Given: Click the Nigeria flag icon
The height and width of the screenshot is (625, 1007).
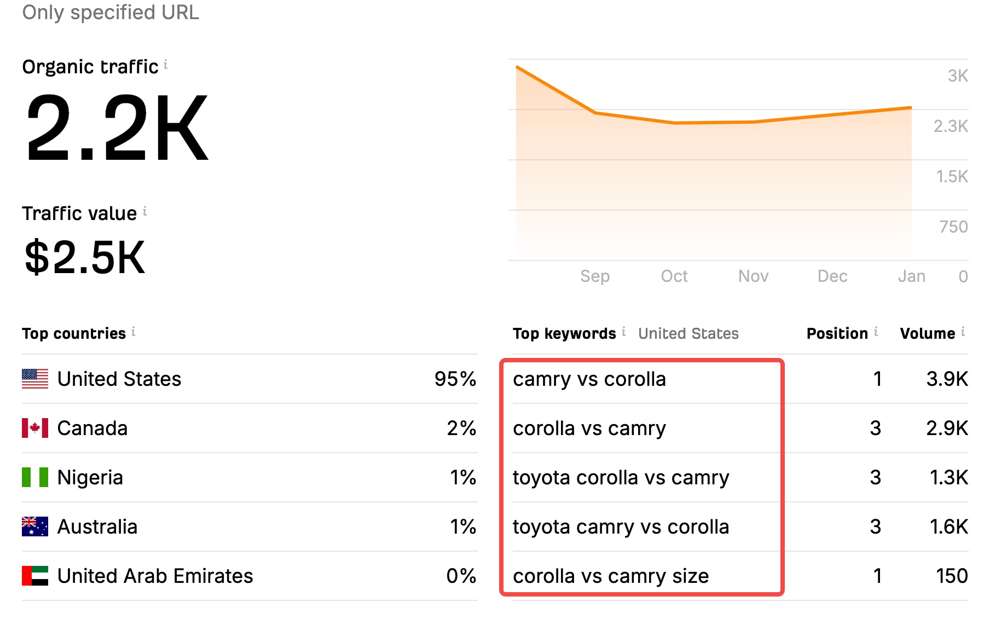Looking at the screenshot, I should coord(35,477).
